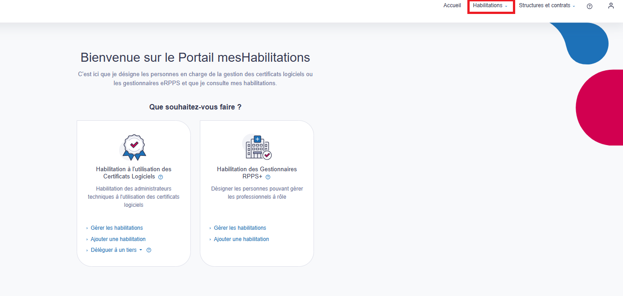Show help tooltip next to RPPS+ title
Viewport: 623px width, 296px height.
point(268,177)
